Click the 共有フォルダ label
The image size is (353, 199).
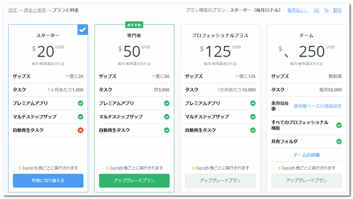(284, 141)
